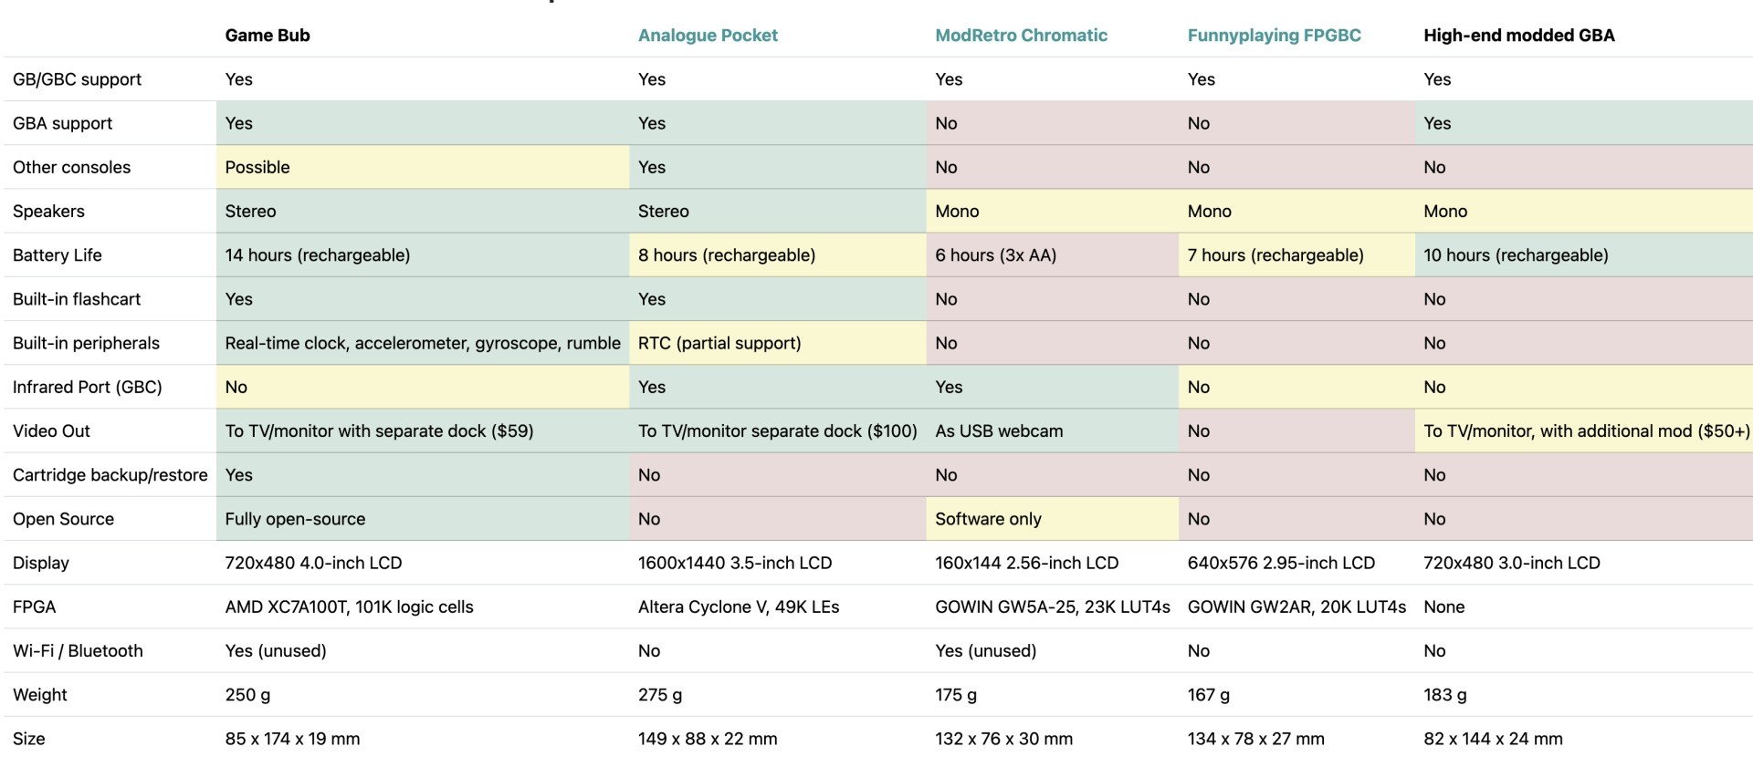Select the Open Source row label
1753x757 pixels.
(63, 519)
